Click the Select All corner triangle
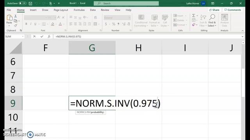 [x=16, y=47]
